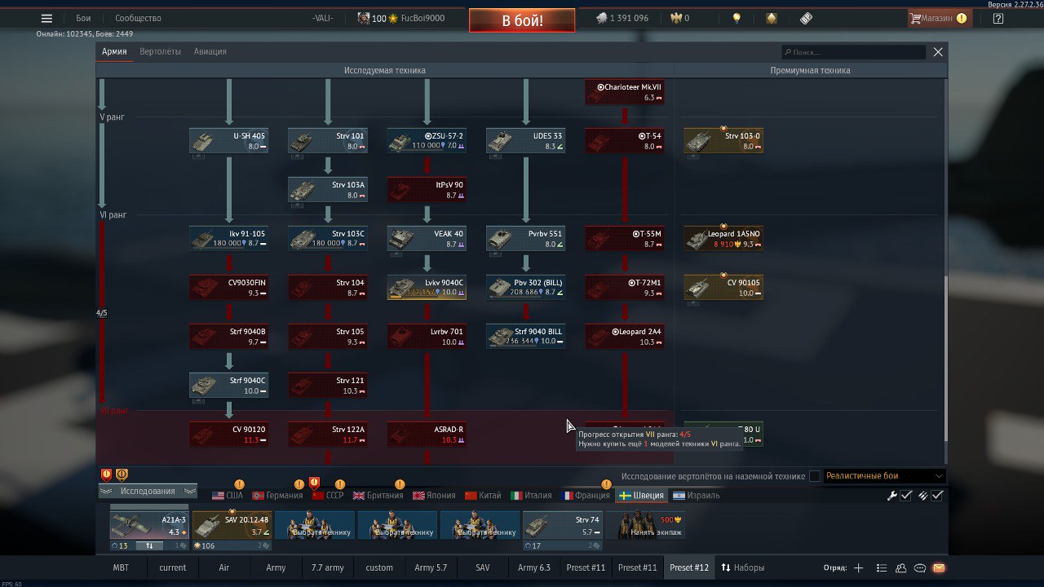Open the Наборы presets dropdown
Viewport: 1044px width, 587px height.
[743, 567]
